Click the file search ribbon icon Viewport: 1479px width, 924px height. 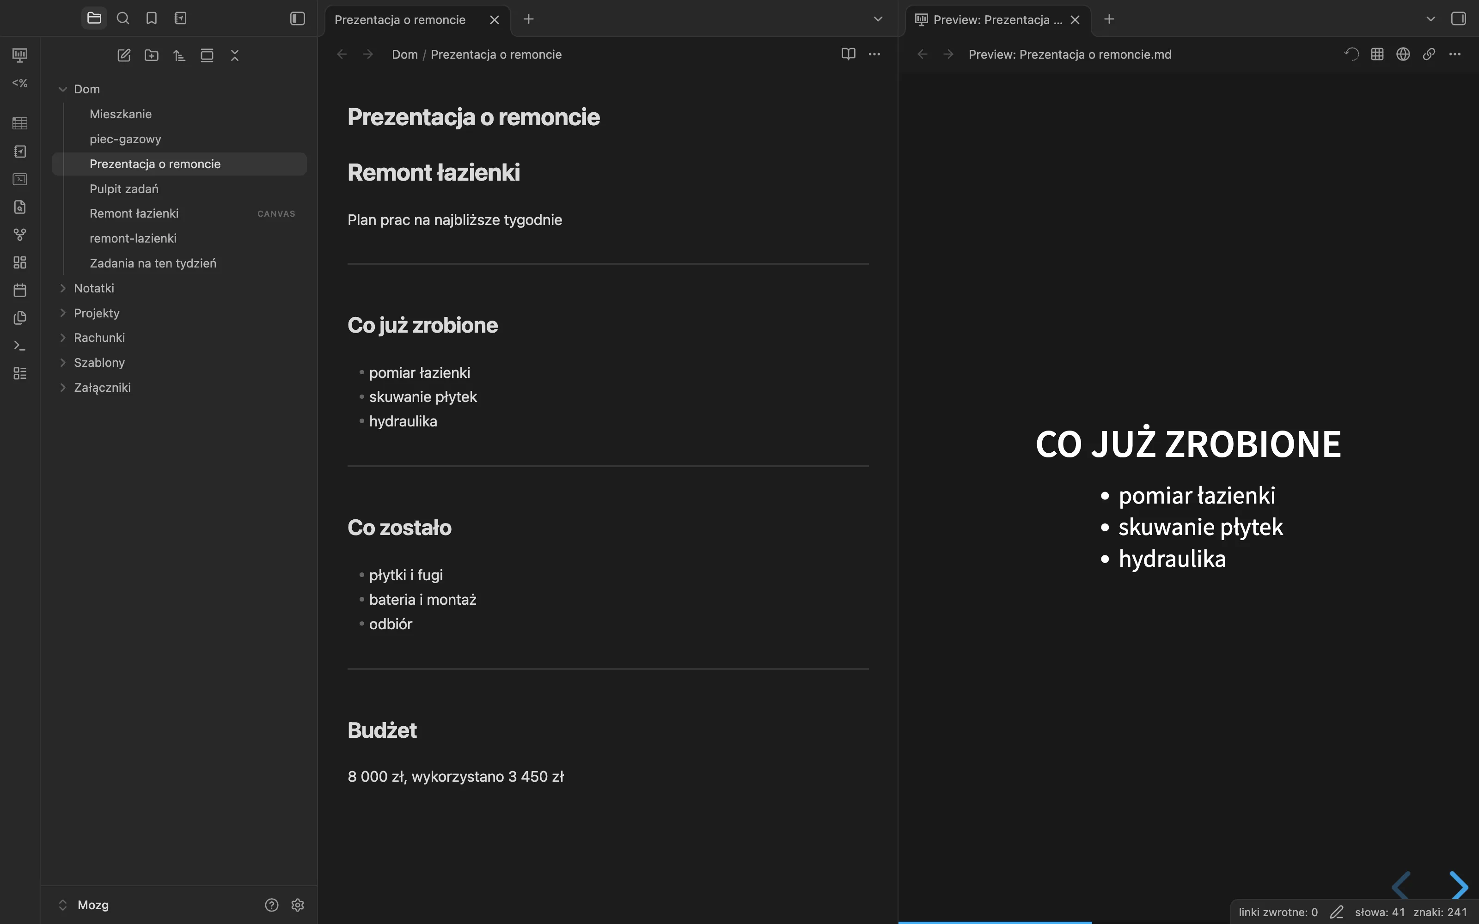[19, 207]
